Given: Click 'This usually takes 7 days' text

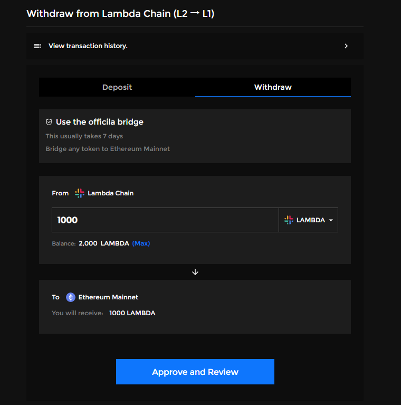Looking at the screenshot, I should (x=84, y=136).
